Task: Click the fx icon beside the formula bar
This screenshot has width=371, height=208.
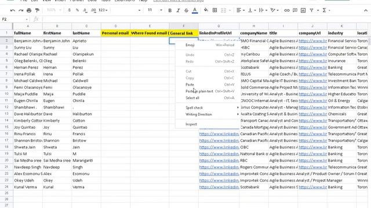Action: point(36,19)
